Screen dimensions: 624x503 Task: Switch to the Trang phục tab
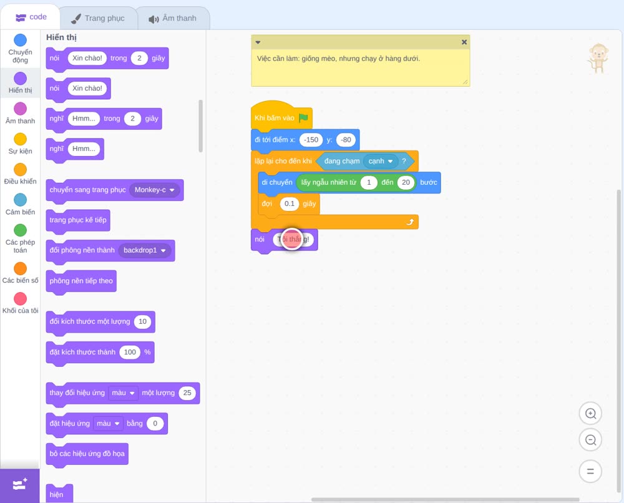99,18
